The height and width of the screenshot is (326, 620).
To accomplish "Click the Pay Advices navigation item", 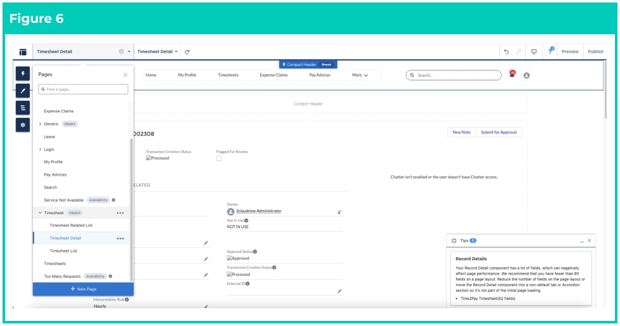I will (320, 75).
